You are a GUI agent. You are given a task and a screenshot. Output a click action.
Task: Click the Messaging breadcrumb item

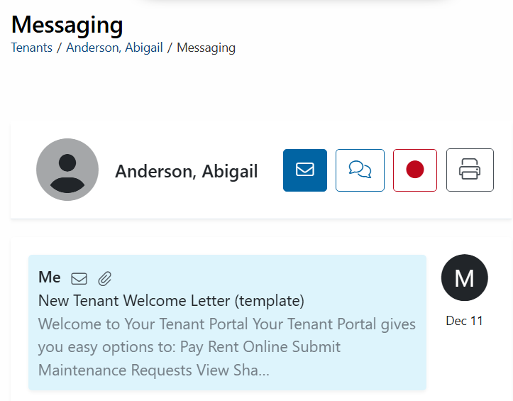pos(206,48)
